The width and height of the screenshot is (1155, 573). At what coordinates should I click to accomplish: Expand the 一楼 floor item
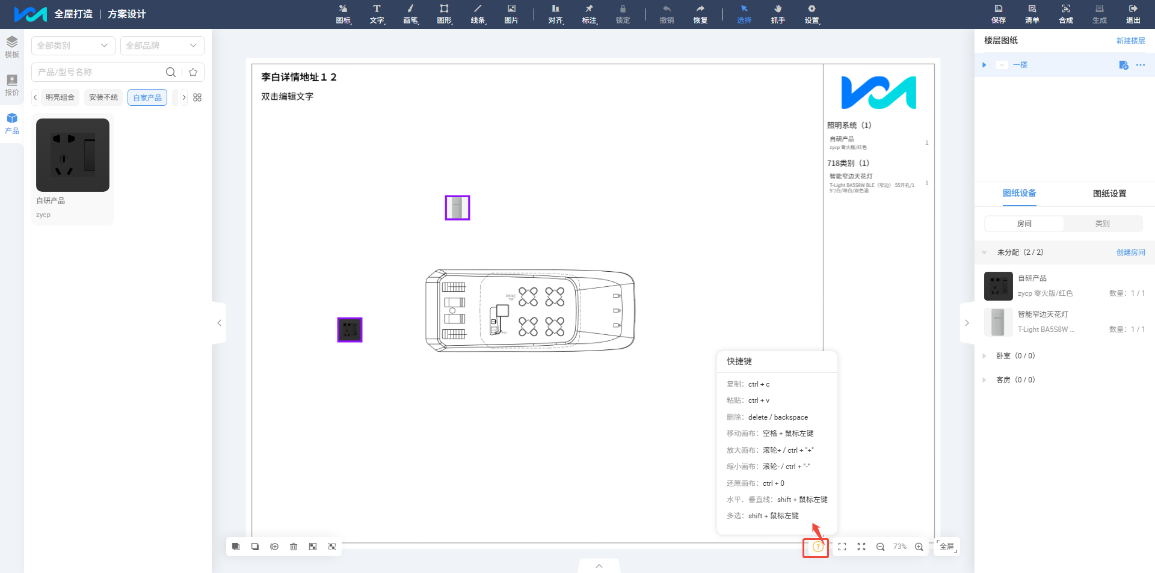[984, 65]
